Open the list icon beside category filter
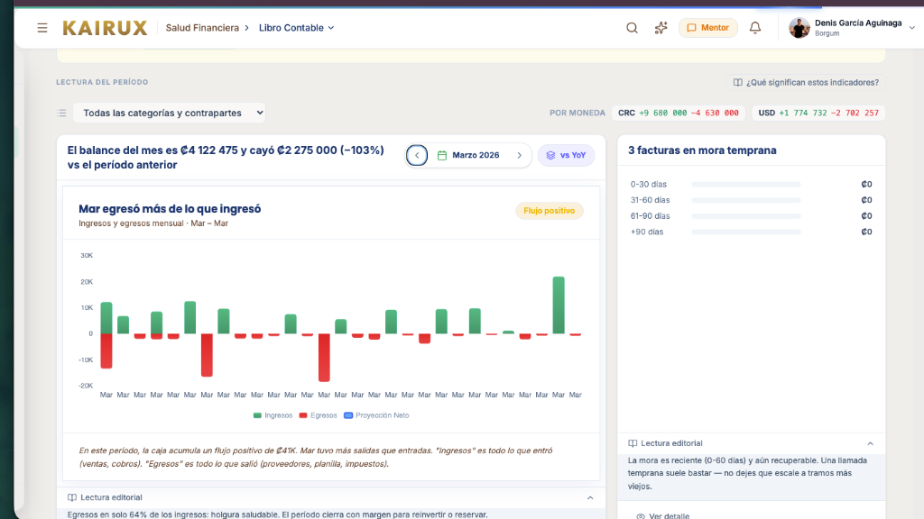Image resolution: width=924 pixels, height=519 pixels. [61, 113]
